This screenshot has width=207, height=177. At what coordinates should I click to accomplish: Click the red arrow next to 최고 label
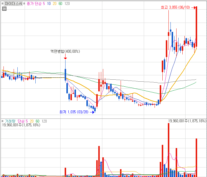(194, 8)
